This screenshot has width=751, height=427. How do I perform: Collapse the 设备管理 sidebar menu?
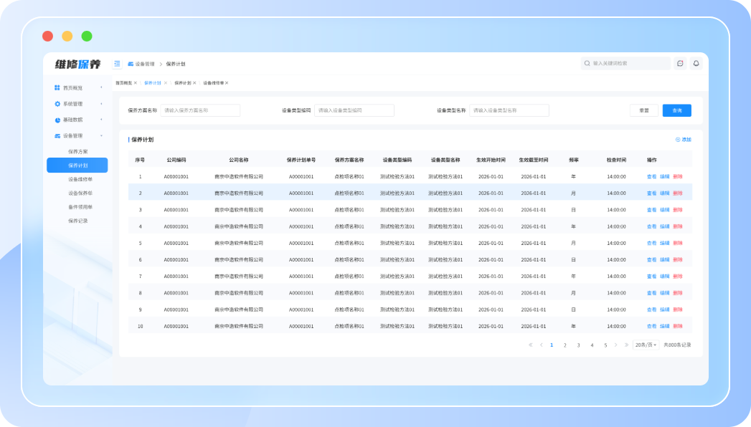coord(77,135)
